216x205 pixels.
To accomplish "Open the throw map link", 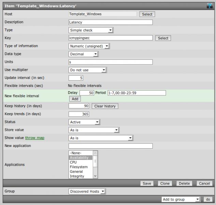I will point(35,138).
